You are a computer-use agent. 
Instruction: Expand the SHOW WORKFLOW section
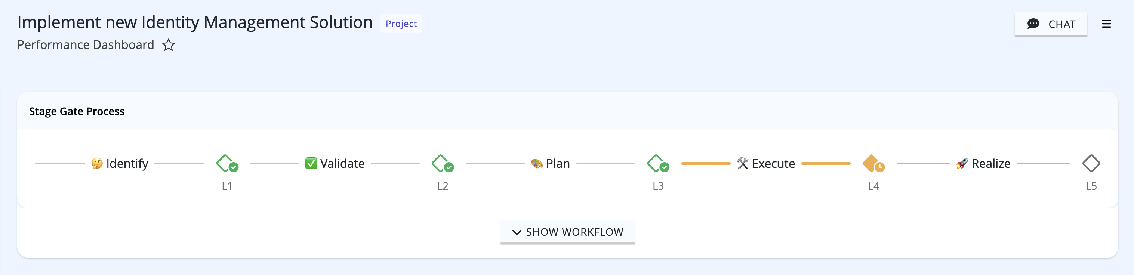tap(567, 232)
